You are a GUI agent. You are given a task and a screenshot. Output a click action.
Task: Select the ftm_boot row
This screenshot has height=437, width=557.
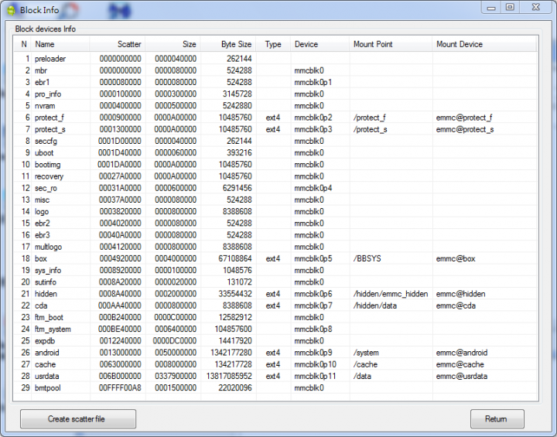[x=275, y=317]
